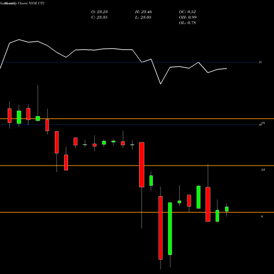Click the '26' label on upper blue line
Screen dimensions: 274x274
coord(260,62)
